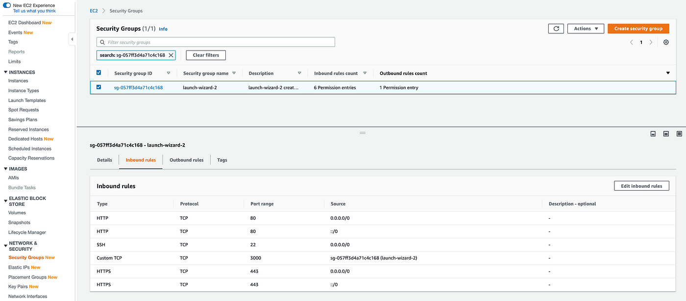Open Network Interfaces in sidebar
Image resolution: width=686 pixels, height=301 pixels.
pyautogui.click(x=28, y=296)
